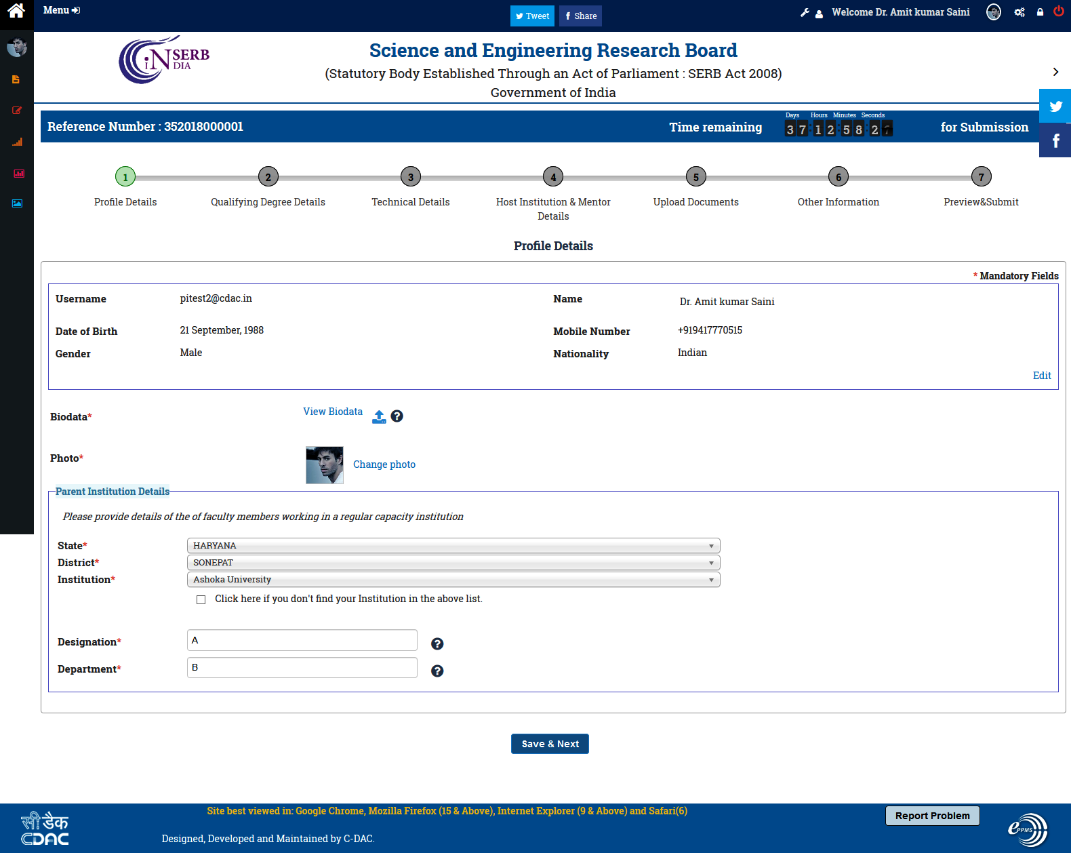This screenshot has width=1071, height=853.
Task: Click the lock icon in top bar
Action: point(1040,12)
